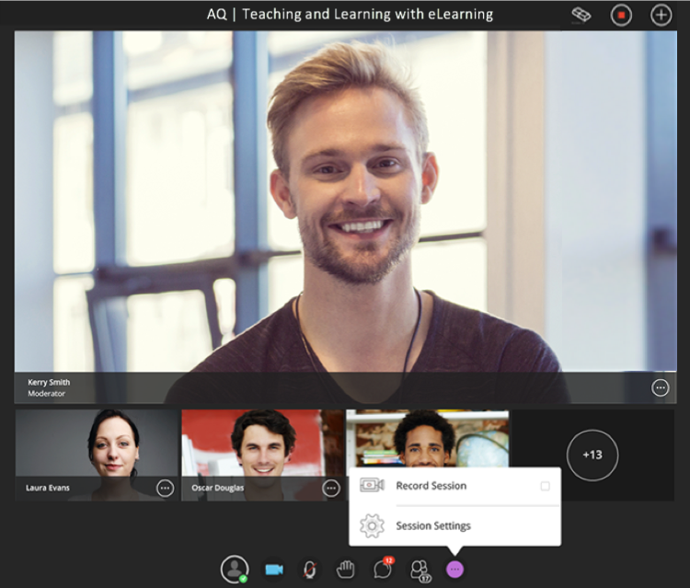Open Oscar Douglas options menu
Image resolution: width=690 pixels, height=588 pixels.
(331, 488)
